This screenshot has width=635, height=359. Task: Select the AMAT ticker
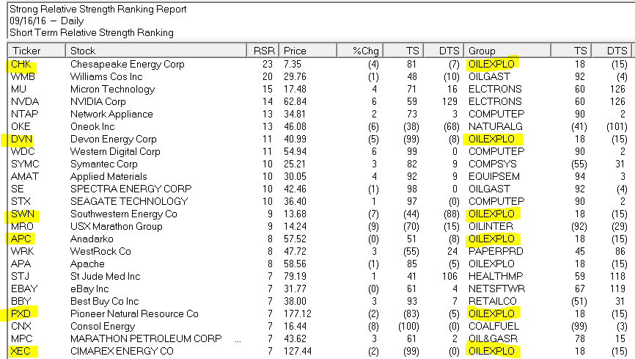tap(25, 176)
